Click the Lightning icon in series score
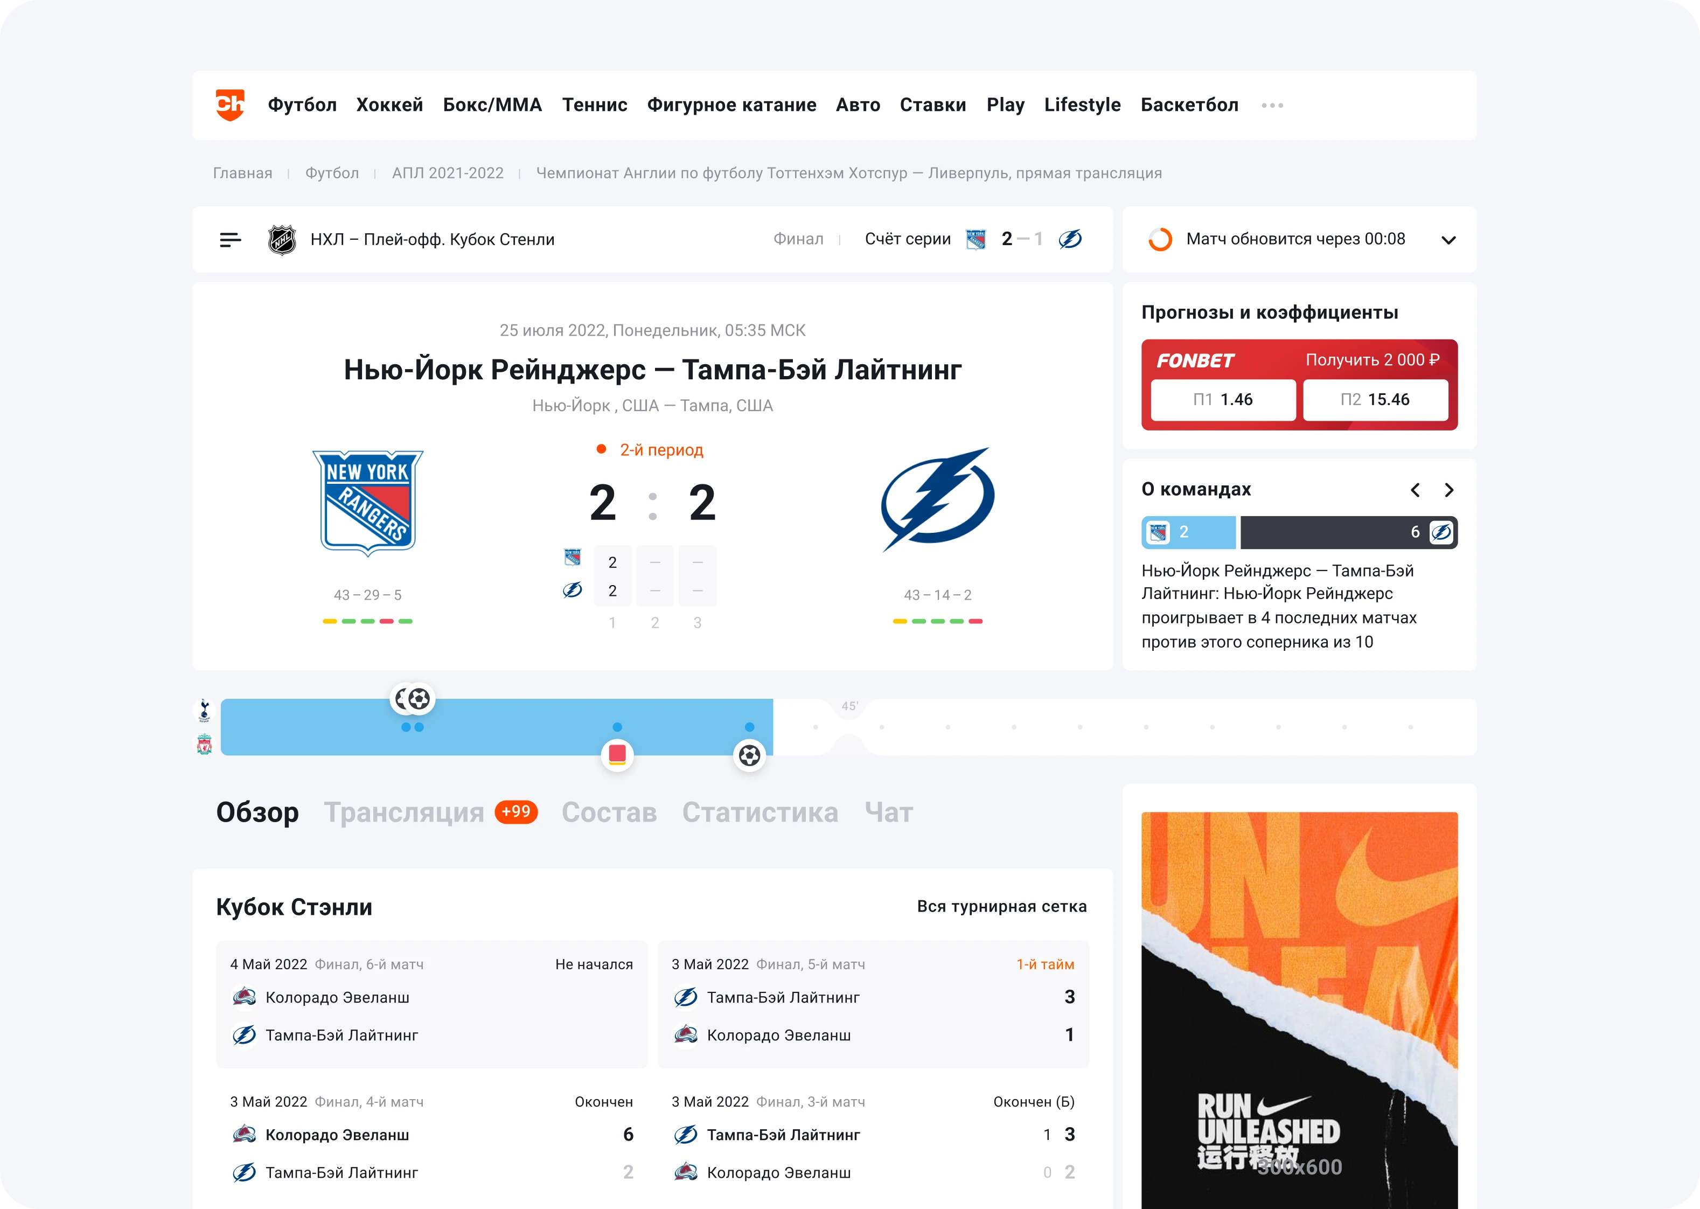1700x1209 pixels. (x=1070, y=239)
